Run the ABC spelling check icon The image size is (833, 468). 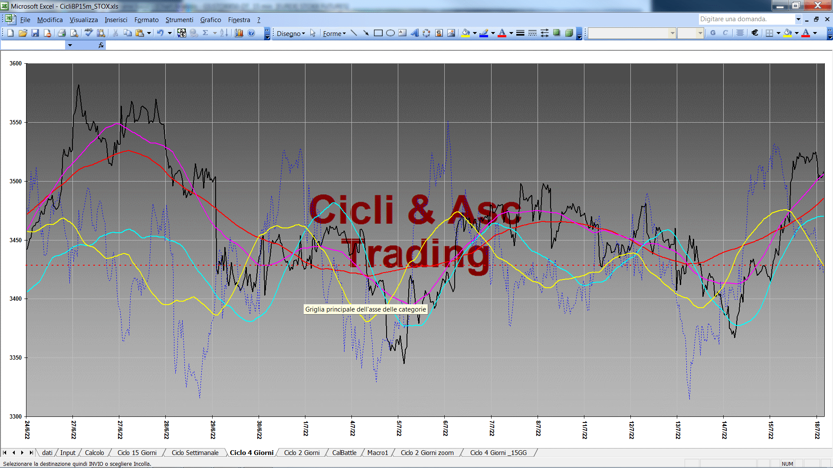(89, 33)
